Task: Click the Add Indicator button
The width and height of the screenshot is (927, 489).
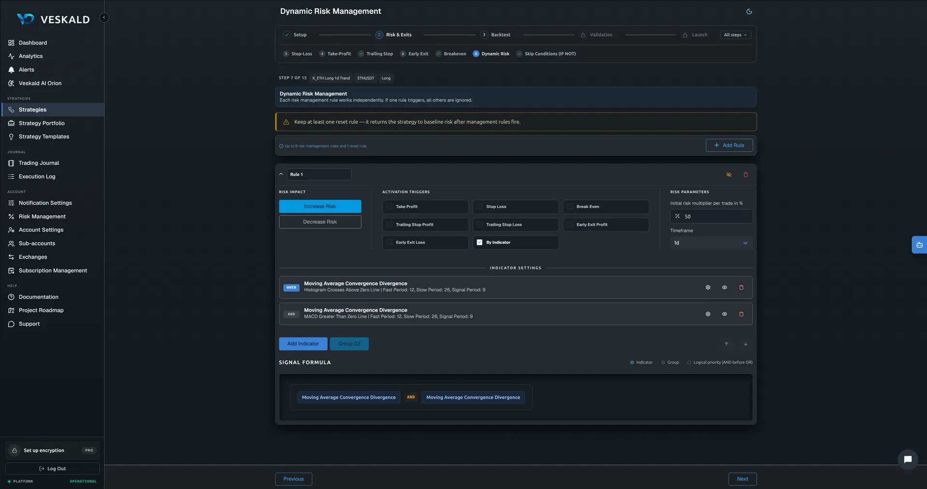Action: coord(303,344)
